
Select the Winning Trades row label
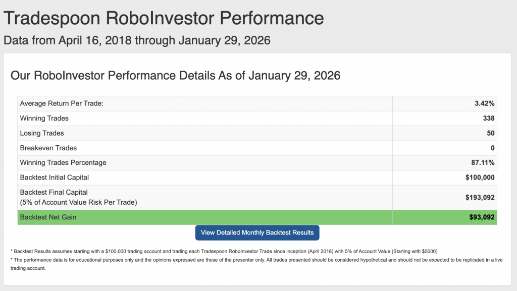point(44,118)
